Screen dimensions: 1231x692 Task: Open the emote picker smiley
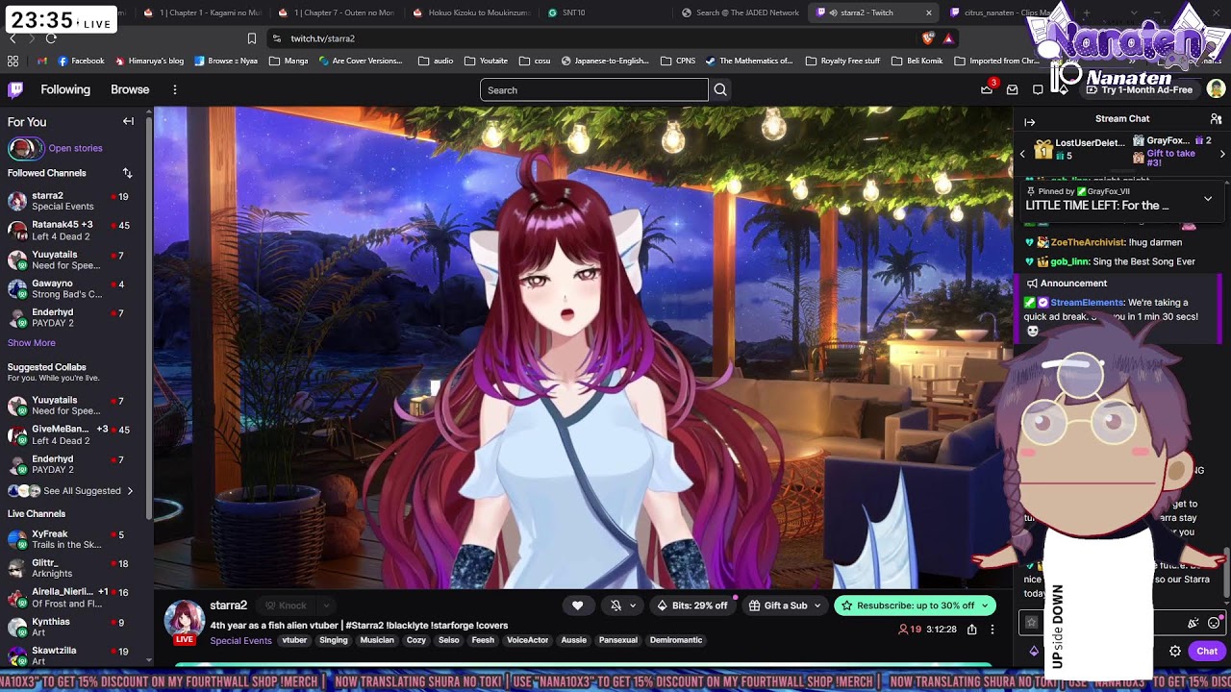coord(1214,623)
